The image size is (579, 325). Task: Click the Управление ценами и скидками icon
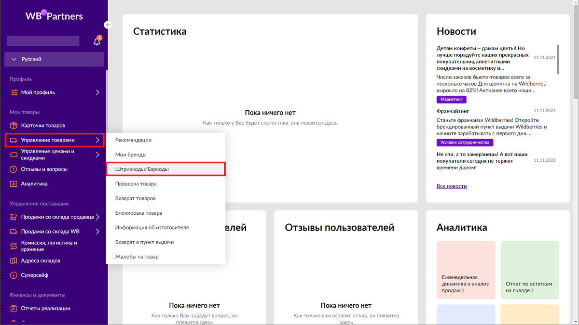tap(14, 155)
